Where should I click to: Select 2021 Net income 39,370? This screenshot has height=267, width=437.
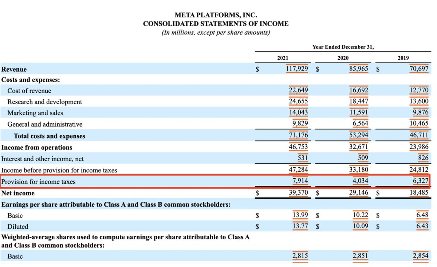(x=299, y=193)
